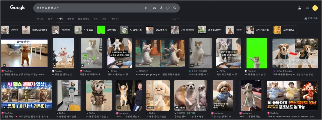Select the 춤추는고양이 filter chip
322x120 pixels.
(x=211, y=30)
